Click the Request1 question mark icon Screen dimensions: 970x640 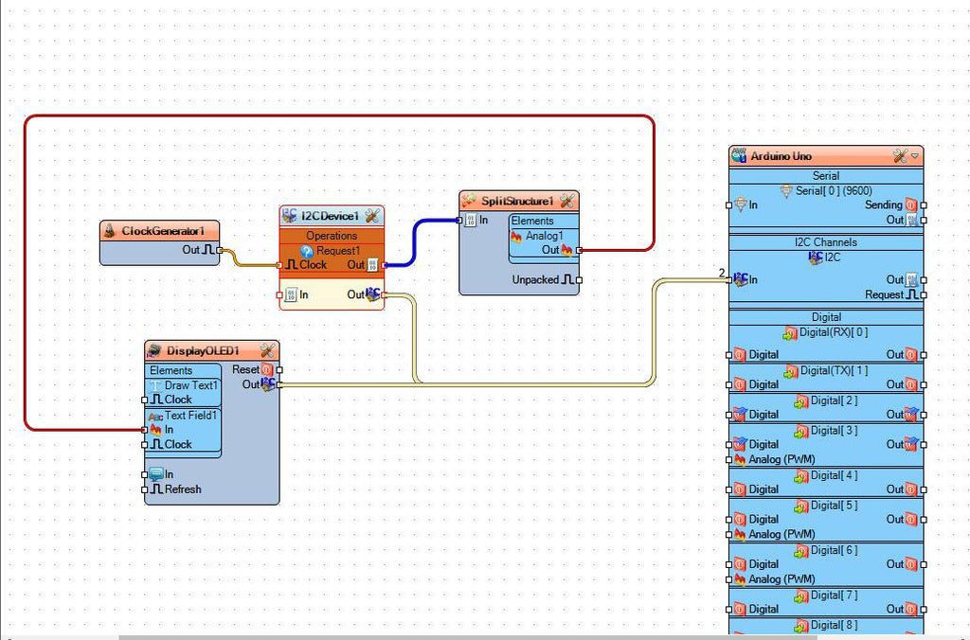307,251
